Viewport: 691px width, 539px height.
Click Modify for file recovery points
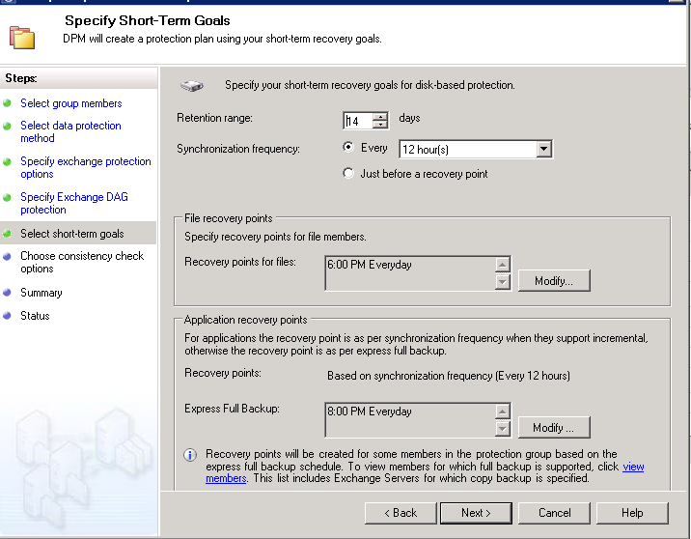(554, 281)
